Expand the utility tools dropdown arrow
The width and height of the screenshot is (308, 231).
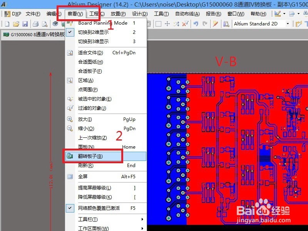(284, 13)
